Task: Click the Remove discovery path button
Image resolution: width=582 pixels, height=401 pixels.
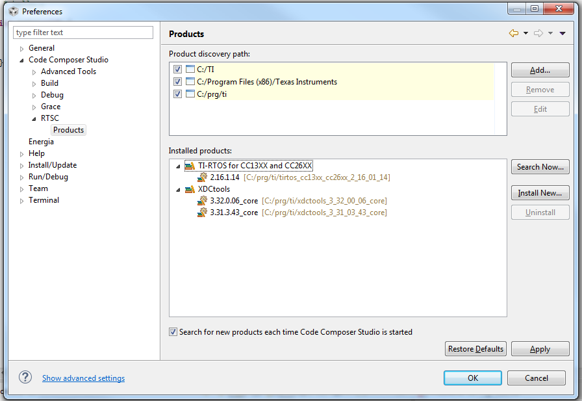Action: click(540, 90)
